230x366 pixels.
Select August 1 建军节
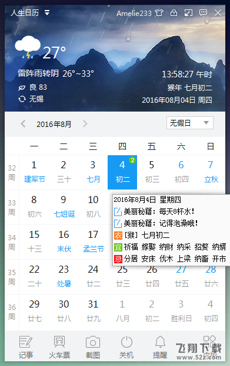click(34, 172)
